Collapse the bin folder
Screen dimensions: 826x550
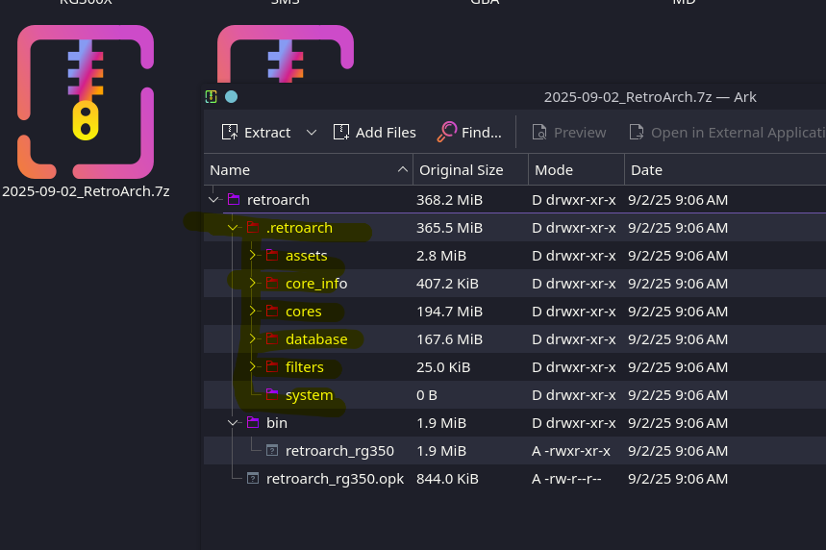pyautogui.click(x=233, y=423)
